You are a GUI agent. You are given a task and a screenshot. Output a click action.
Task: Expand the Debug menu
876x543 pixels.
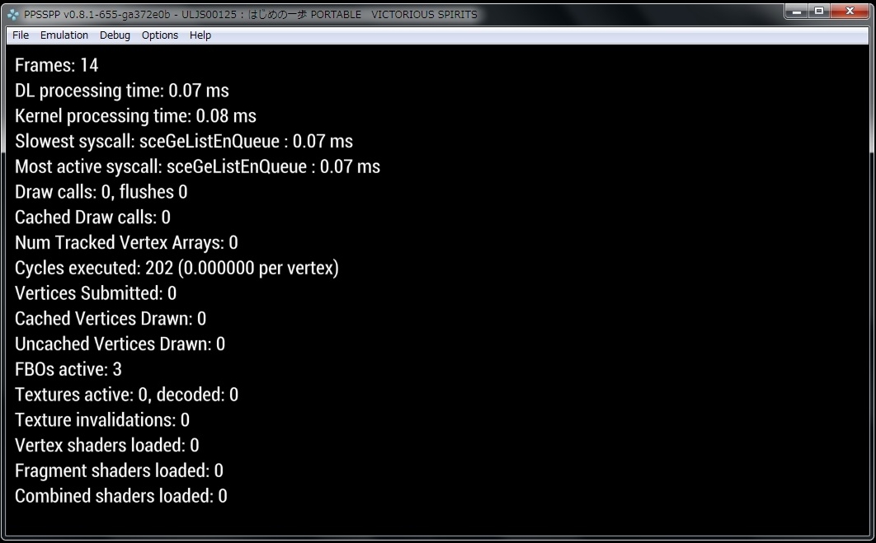coord(115,35)
